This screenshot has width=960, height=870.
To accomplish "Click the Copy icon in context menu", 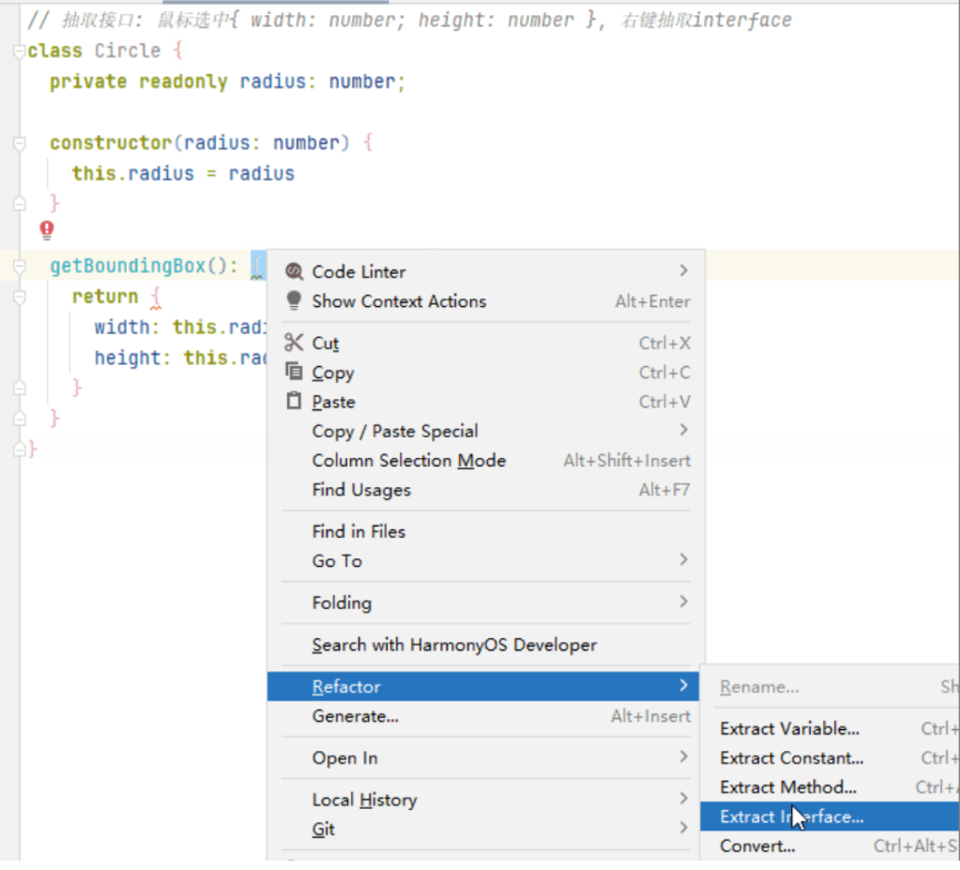I will (294, 372).
